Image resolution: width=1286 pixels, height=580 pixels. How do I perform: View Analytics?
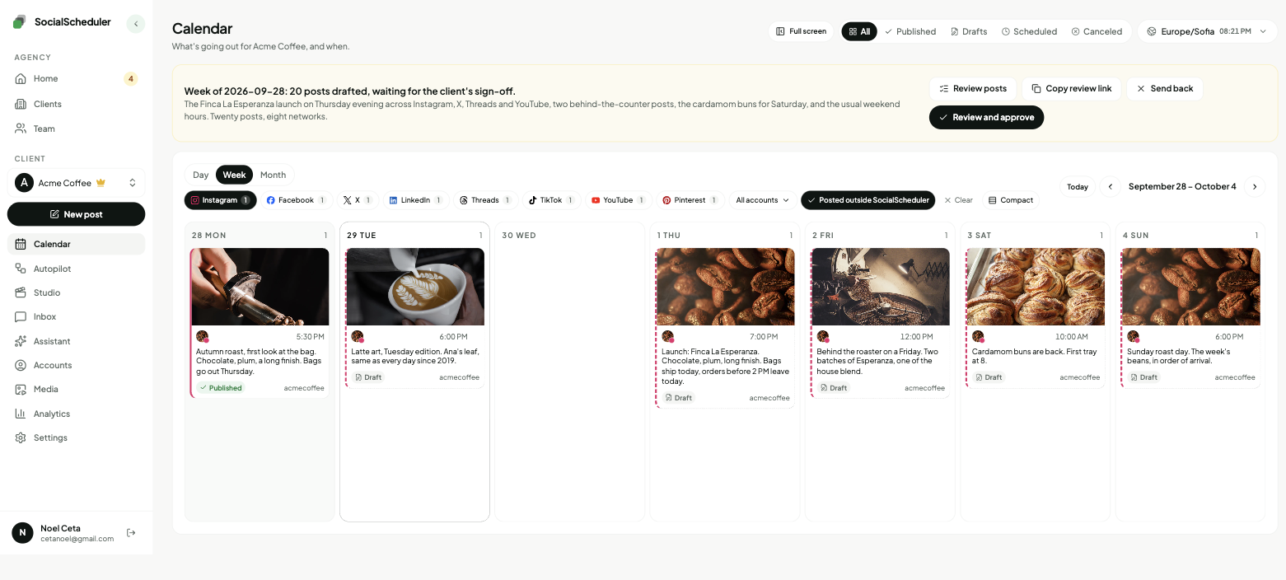point(76,414)
